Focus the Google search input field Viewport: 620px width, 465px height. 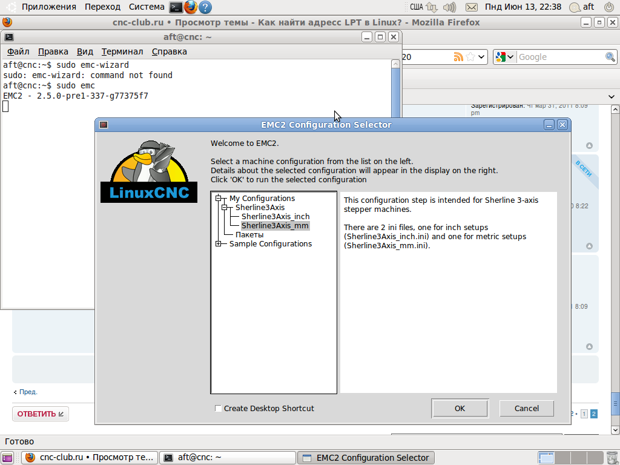point(561,57)
